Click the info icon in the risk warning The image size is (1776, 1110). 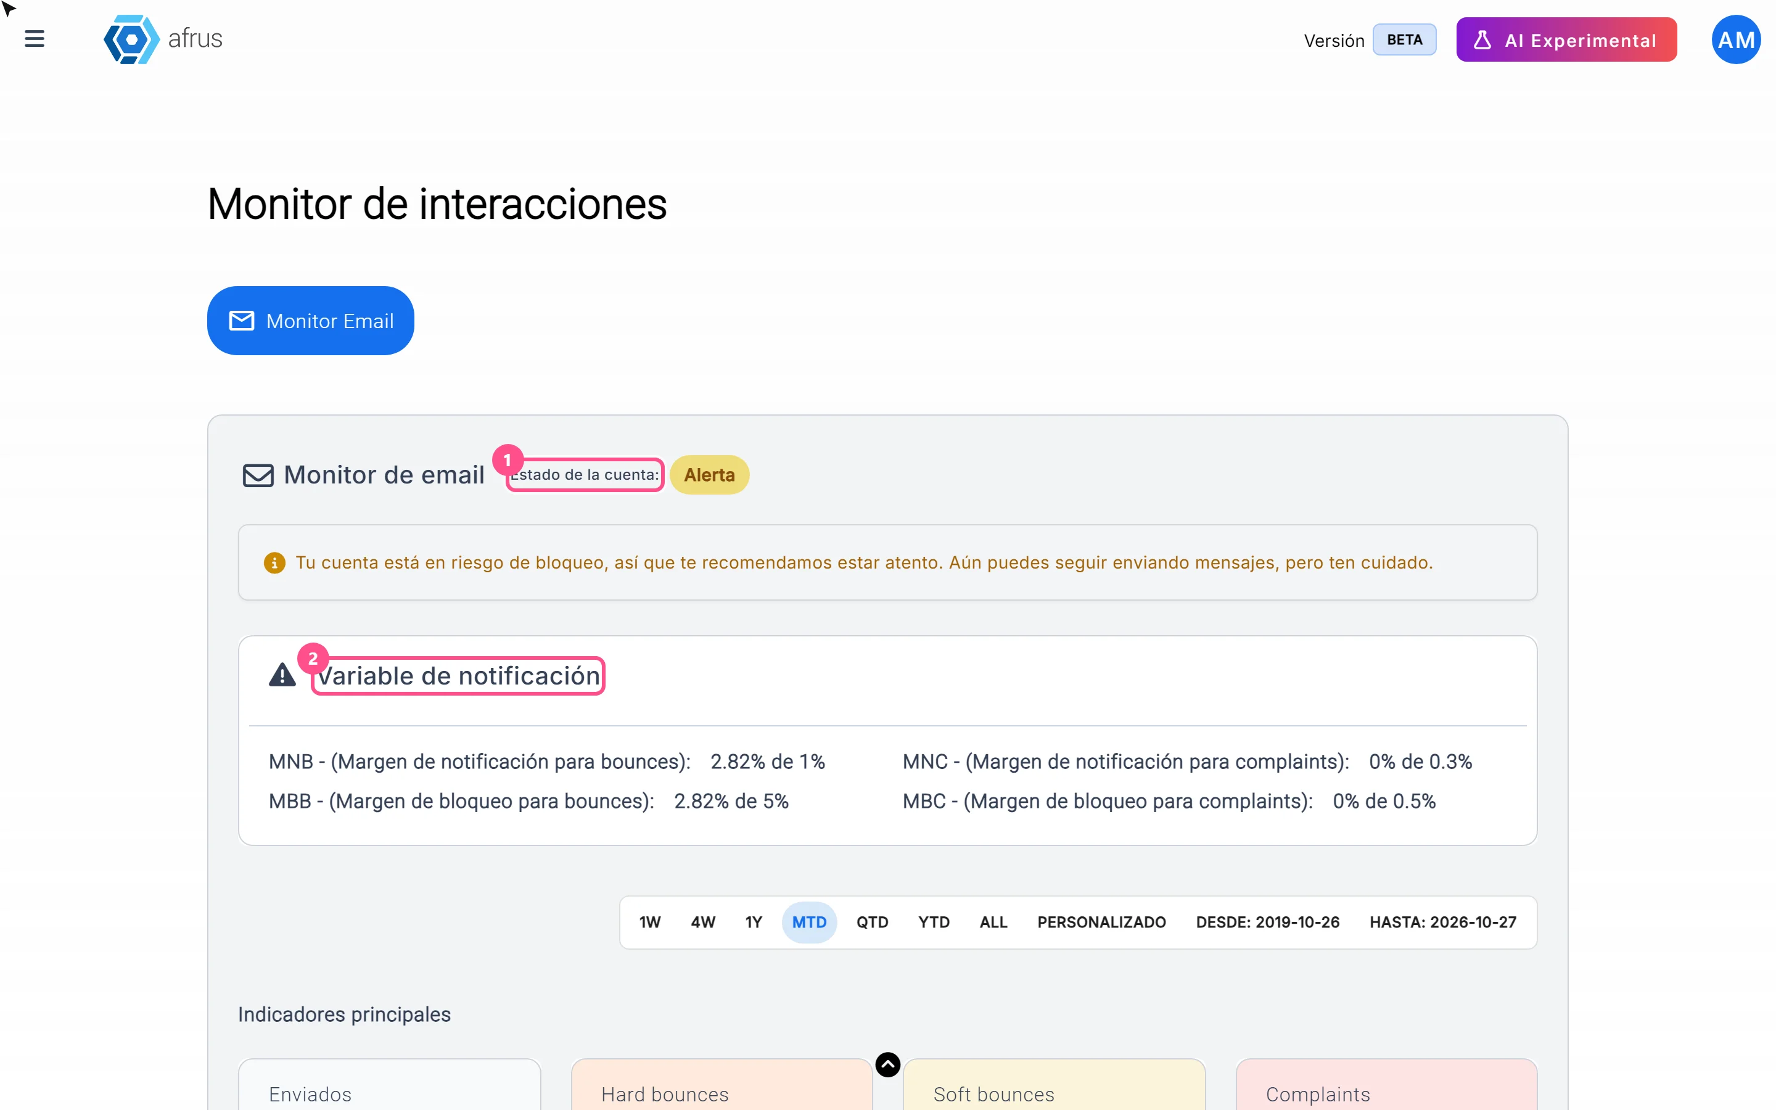274,563
